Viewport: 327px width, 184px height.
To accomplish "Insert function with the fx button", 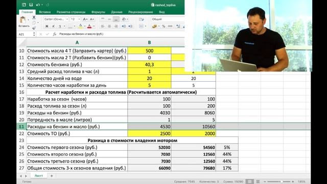I will point(55,34).
